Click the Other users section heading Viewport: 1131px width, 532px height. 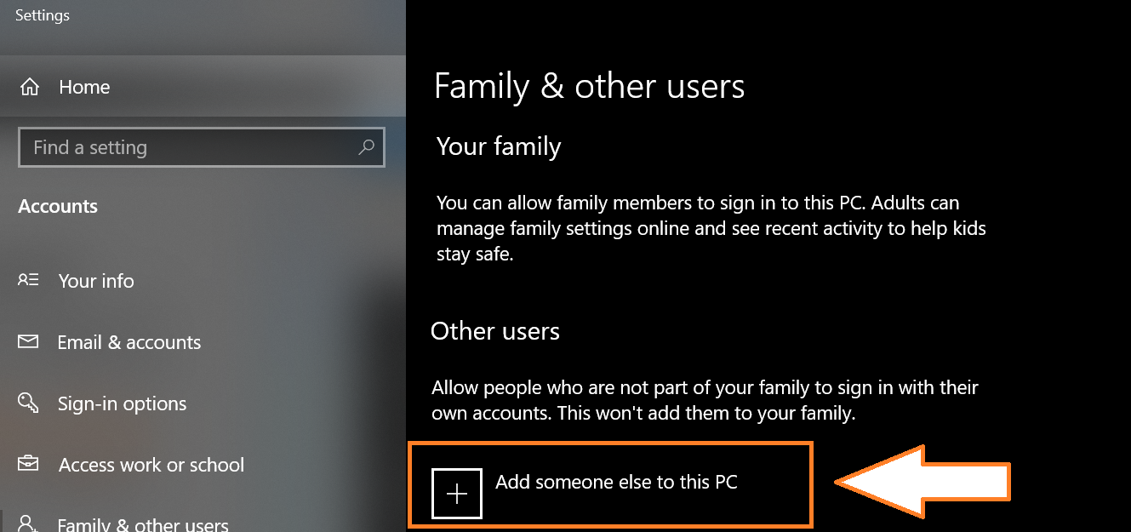coord(495,331)
